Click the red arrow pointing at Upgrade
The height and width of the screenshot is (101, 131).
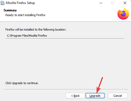click(x=100, y=85)
